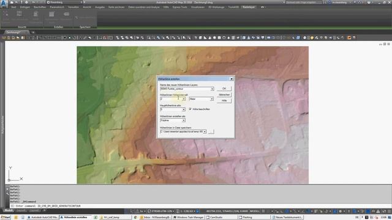The height and width of the screenshot is (220, 392).
Task: Expand the Haupthöhenlinie alle dropdown
Action: coord(184,109)
